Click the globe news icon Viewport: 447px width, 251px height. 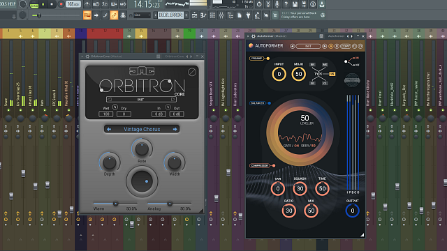tap(323, 15)
